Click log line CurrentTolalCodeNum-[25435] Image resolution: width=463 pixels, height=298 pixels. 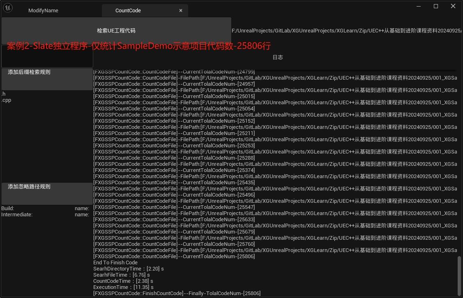point(174,183)
